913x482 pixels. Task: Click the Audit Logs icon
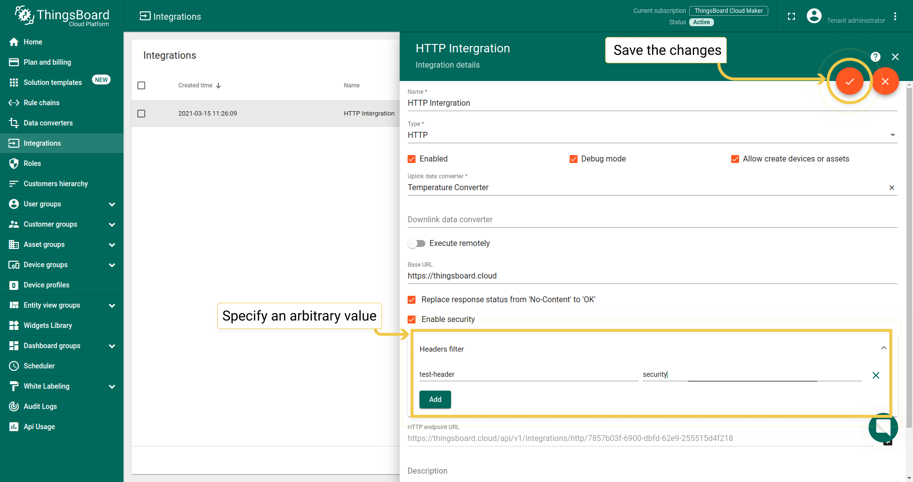point(14,406)
